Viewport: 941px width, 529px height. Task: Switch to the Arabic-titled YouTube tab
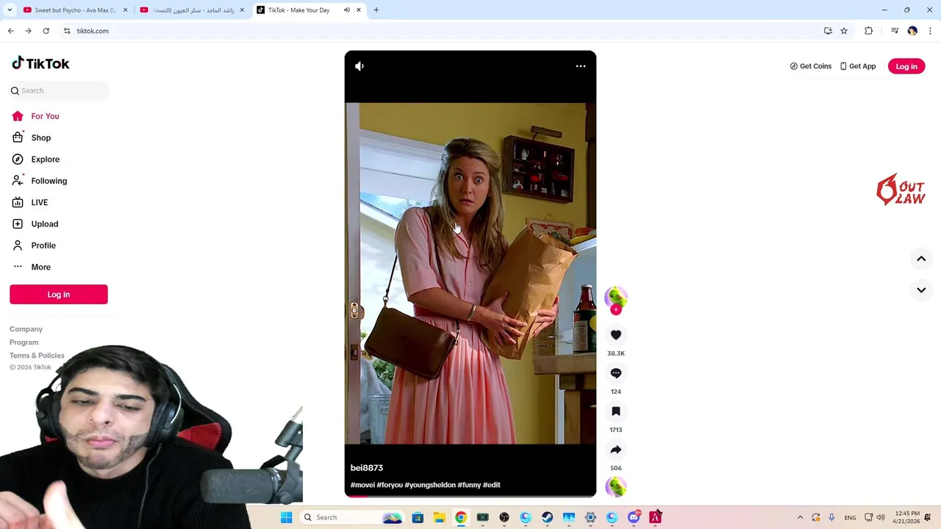(x=193, y=10)
